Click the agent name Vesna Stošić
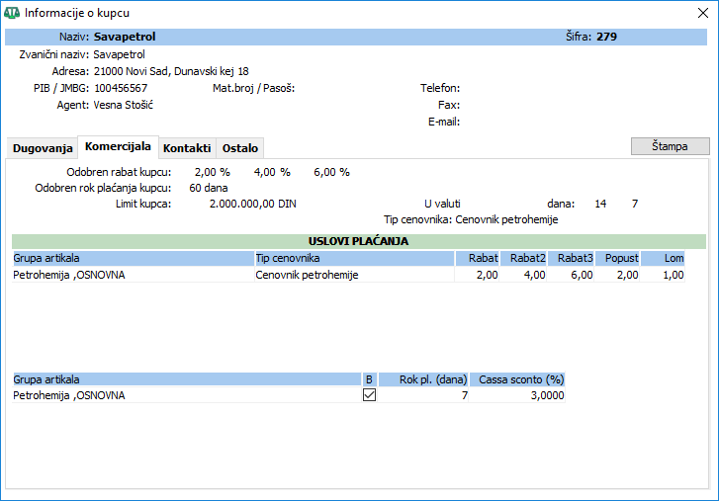Viewport: 719px width, 501px height. pos(124,105)
